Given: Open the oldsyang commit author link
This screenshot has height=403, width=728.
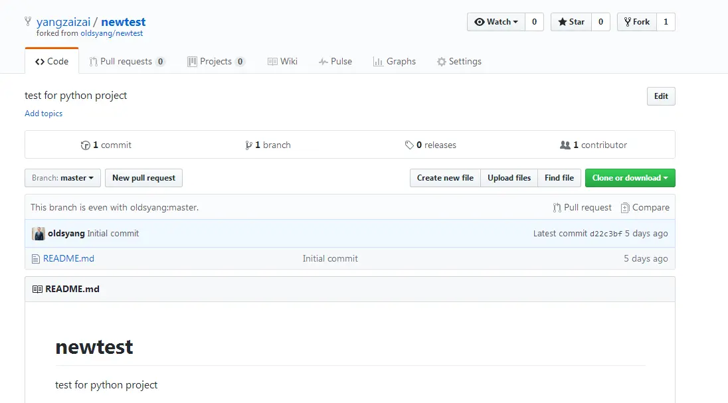Looking at the screenshot, I should tap(66, 234).
